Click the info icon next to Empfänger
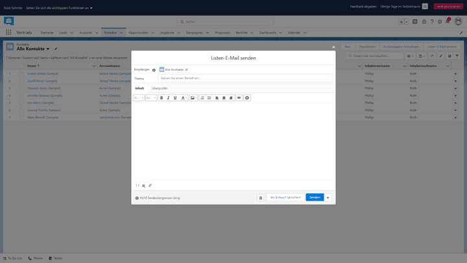This screenshot has height=263, width=467. click(154, 70)
